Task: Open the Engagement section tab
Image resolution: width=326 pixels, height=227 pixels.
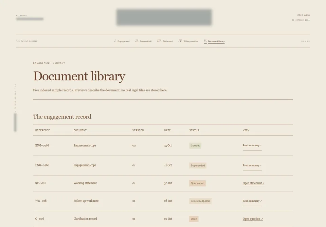Action: point(122,41)
